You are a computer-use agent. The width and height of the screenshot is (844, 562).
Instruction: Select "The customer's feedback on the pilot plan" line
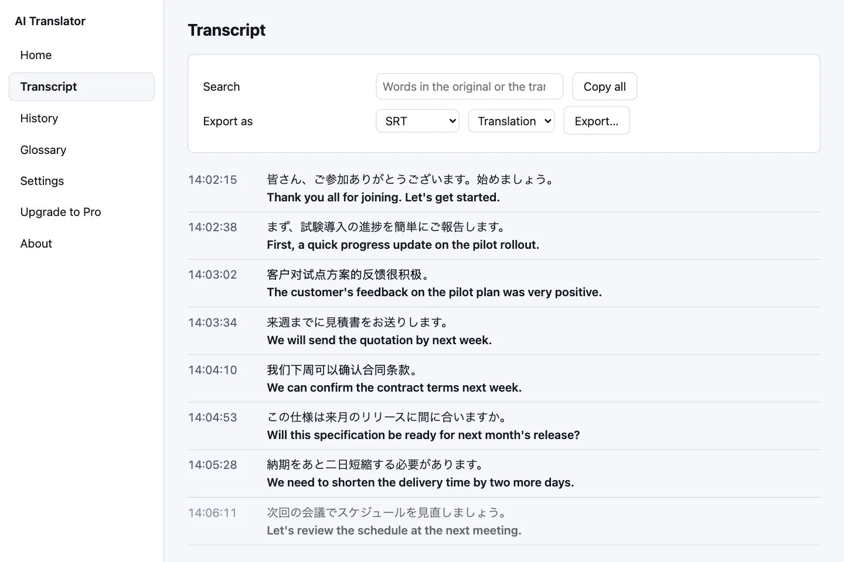pyautogui.click(x=434, y=292)
